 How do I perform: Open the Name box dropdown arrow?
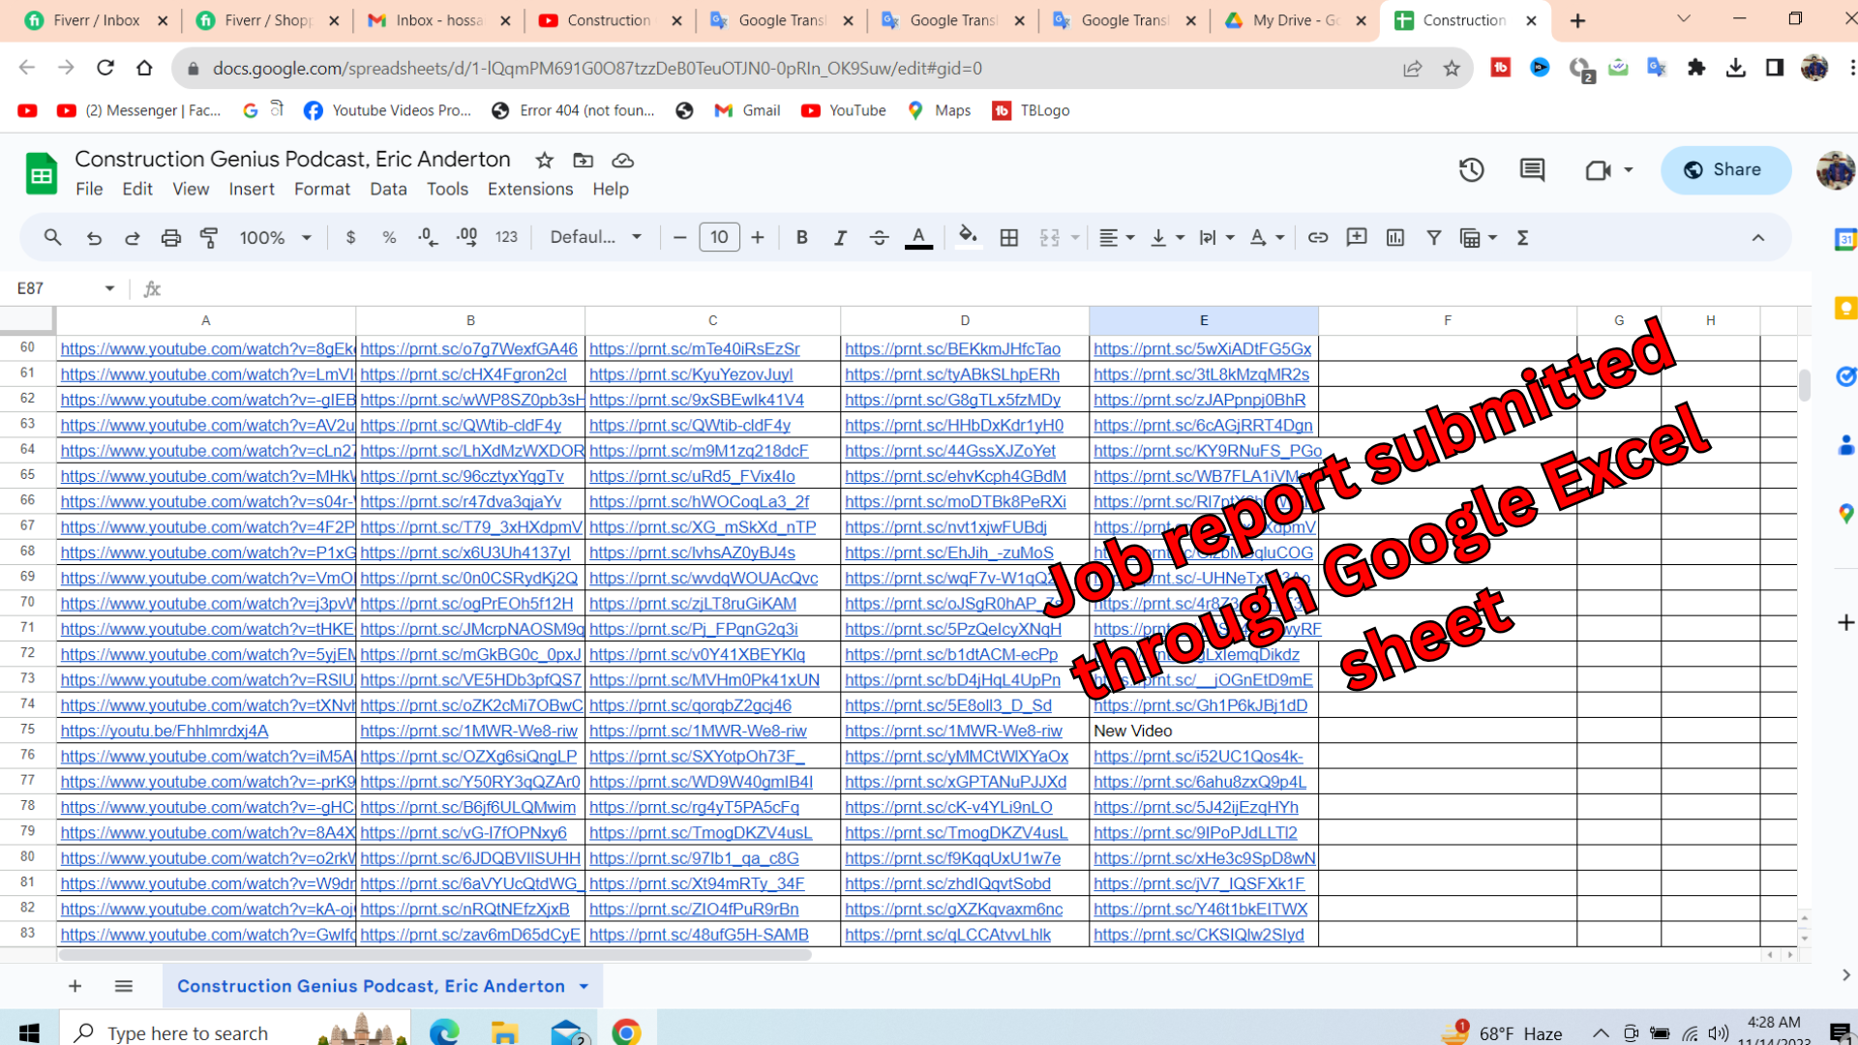point(109,288)
